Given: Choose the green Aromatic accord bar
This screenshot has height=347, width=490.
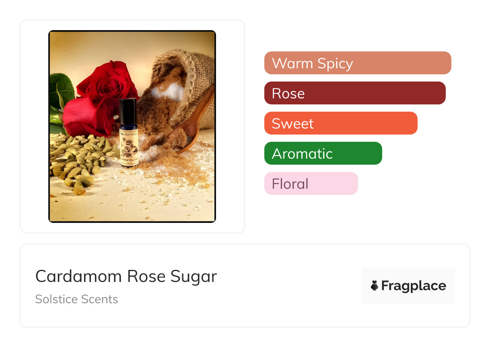Looking at the screenshot, I should 323,153.
